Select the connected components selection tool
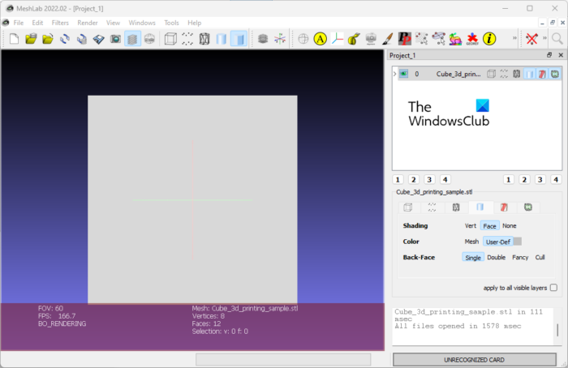 tap(422, 39)
